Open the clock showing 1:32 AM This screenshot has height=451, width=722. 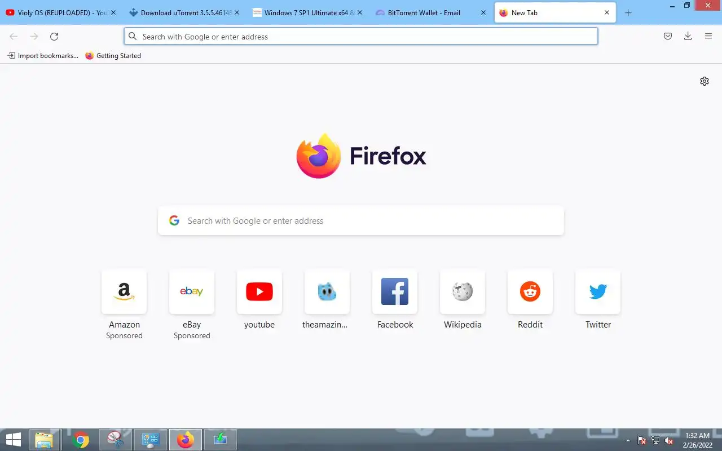click(698, 440)
